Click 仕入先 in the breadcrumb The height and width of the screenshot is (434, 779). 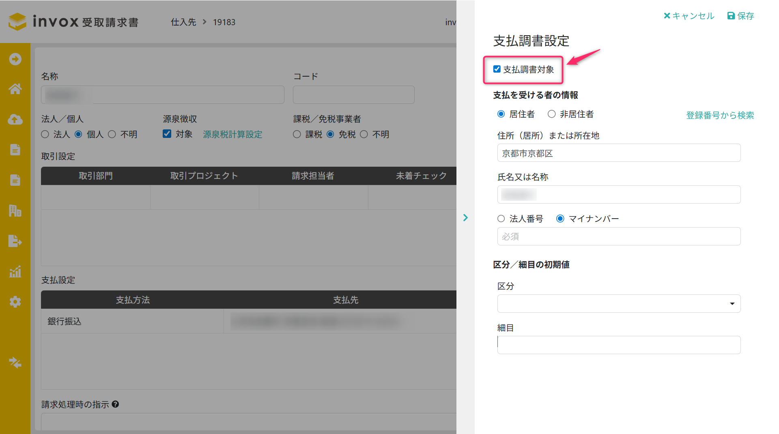pyautogui.click(x=183, y=22)
